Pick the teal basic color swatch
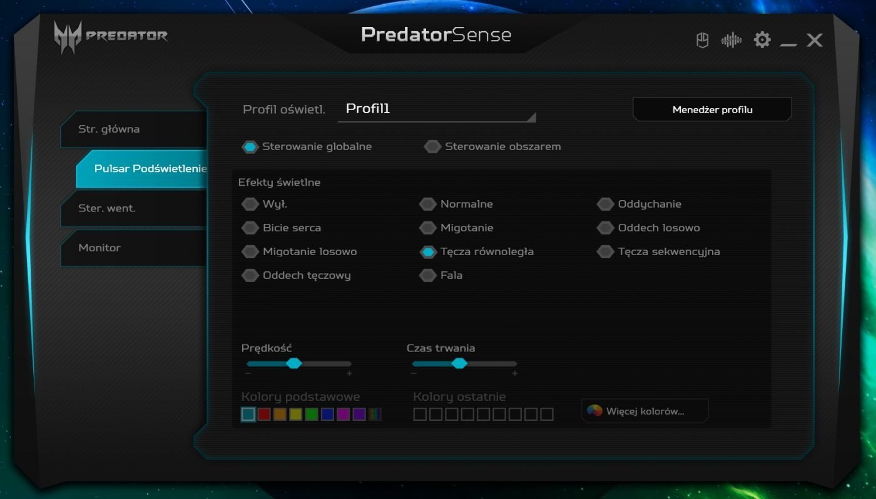876x499 pixels. click(248, 415)
